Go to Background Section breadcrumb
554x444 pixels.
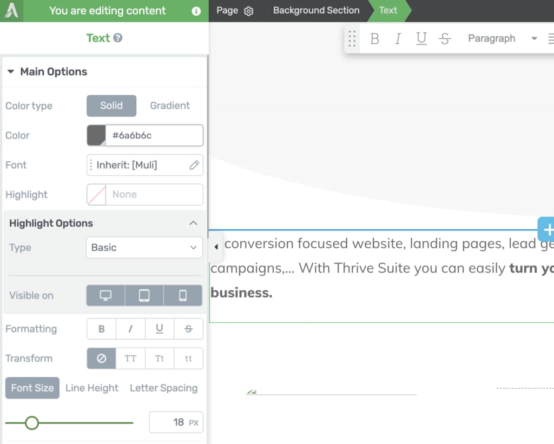316,11
